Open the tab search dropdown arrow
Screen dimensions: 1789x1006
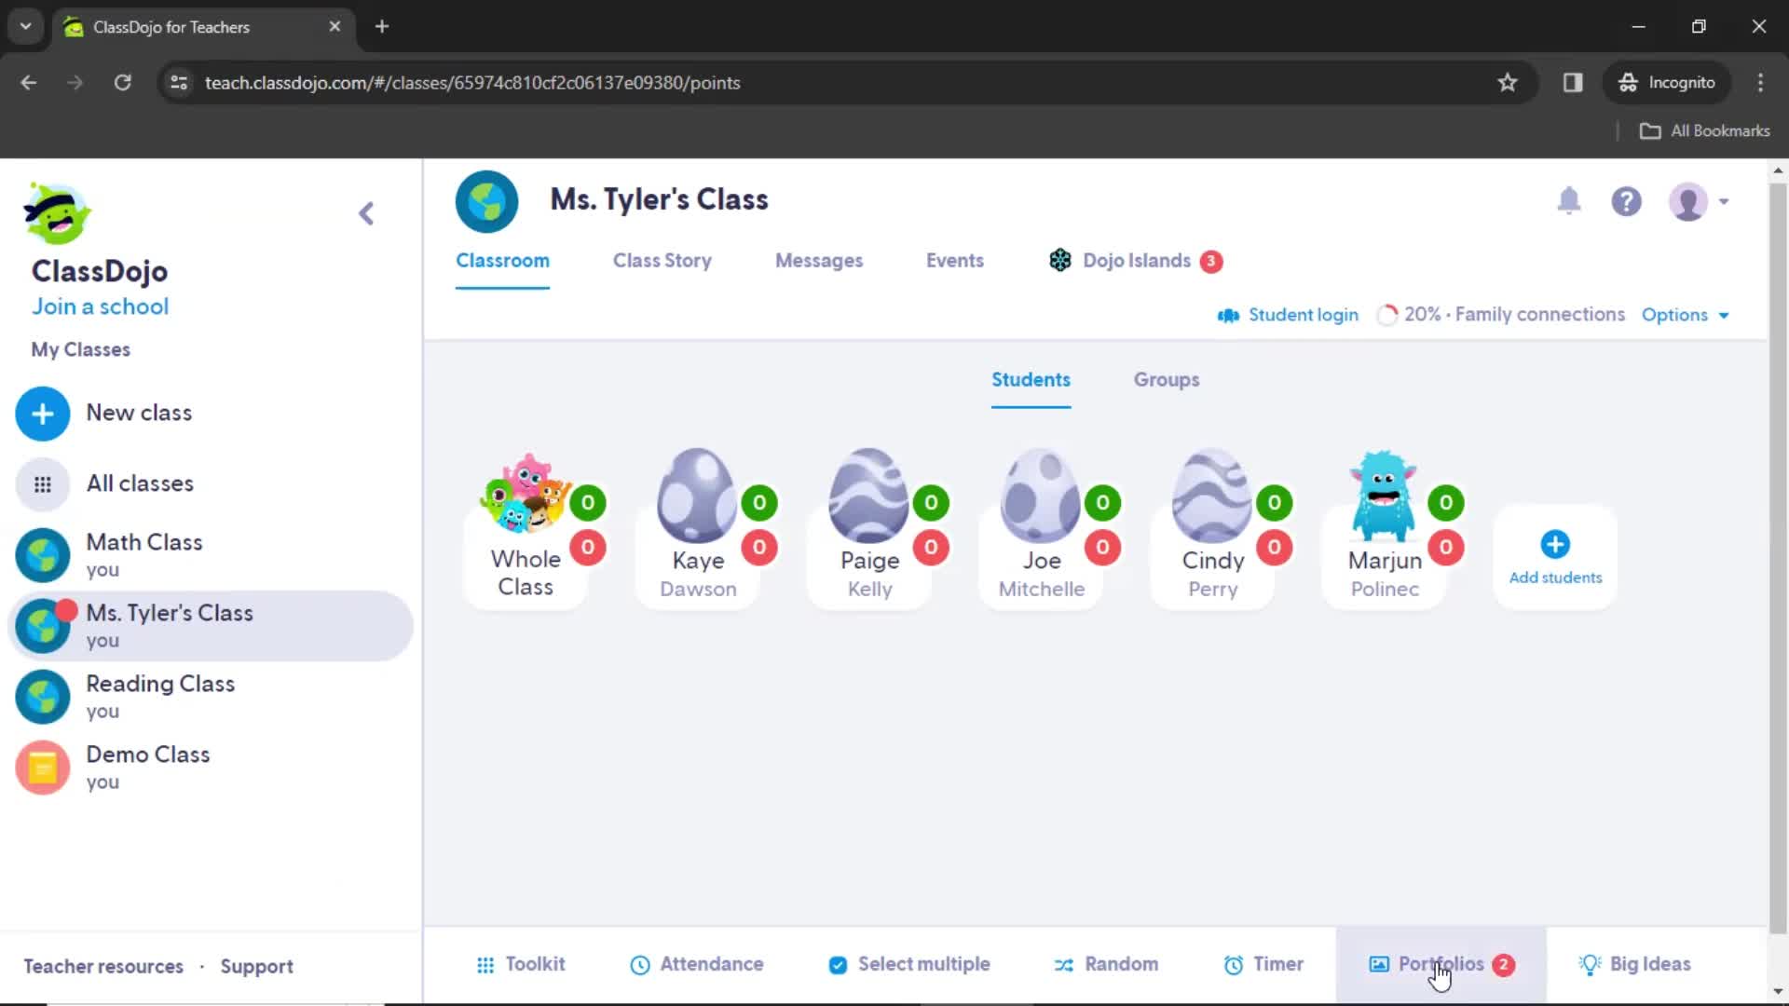26,27
